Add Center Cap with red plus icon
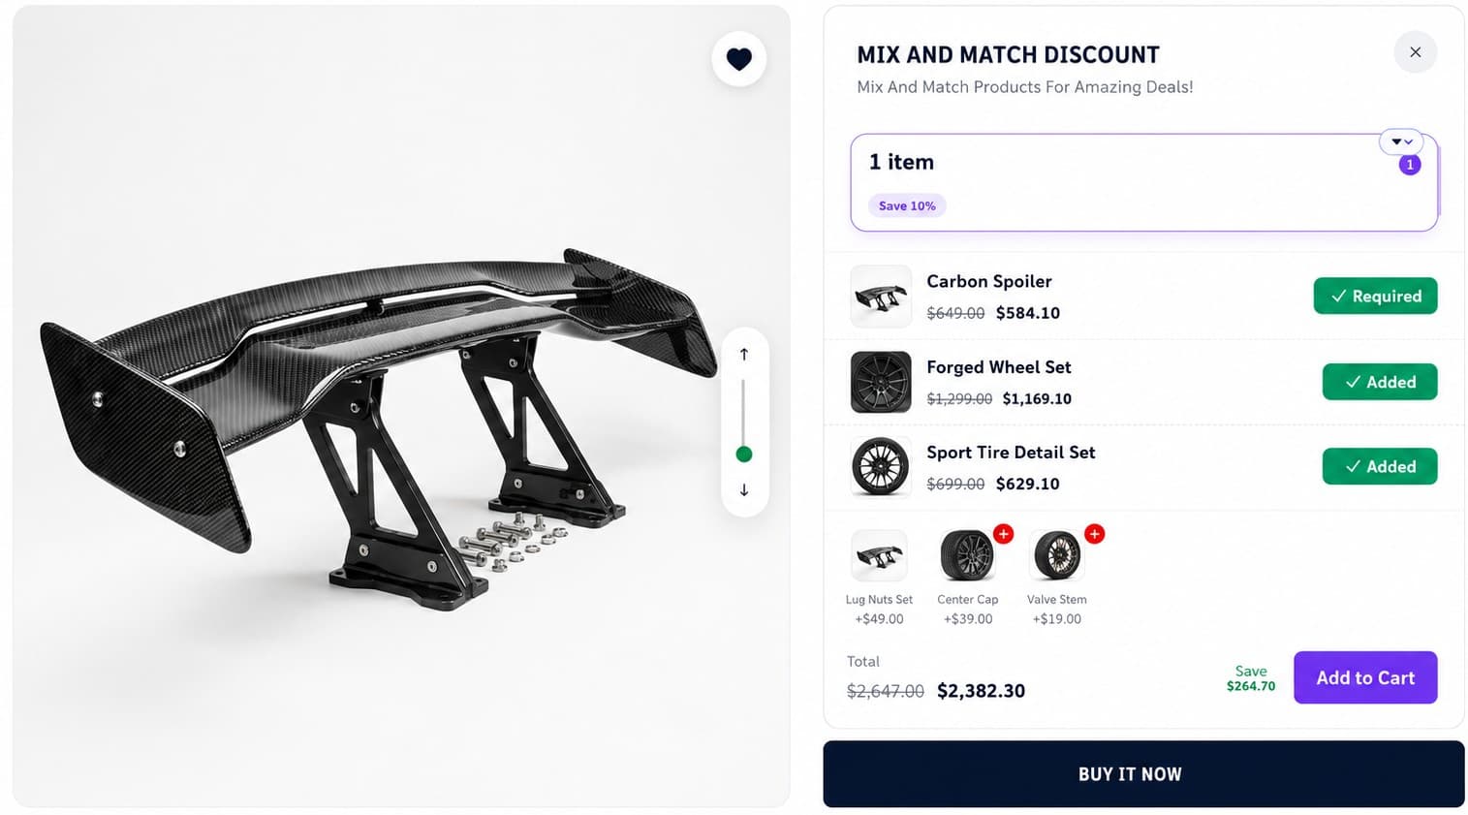Screen dimensions: 1468x815 1003,534
